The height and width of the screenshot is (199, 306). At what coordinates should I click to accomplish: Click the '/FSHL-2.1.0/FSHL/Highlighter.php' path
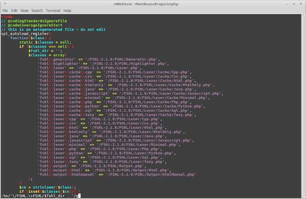click(128, 64)
